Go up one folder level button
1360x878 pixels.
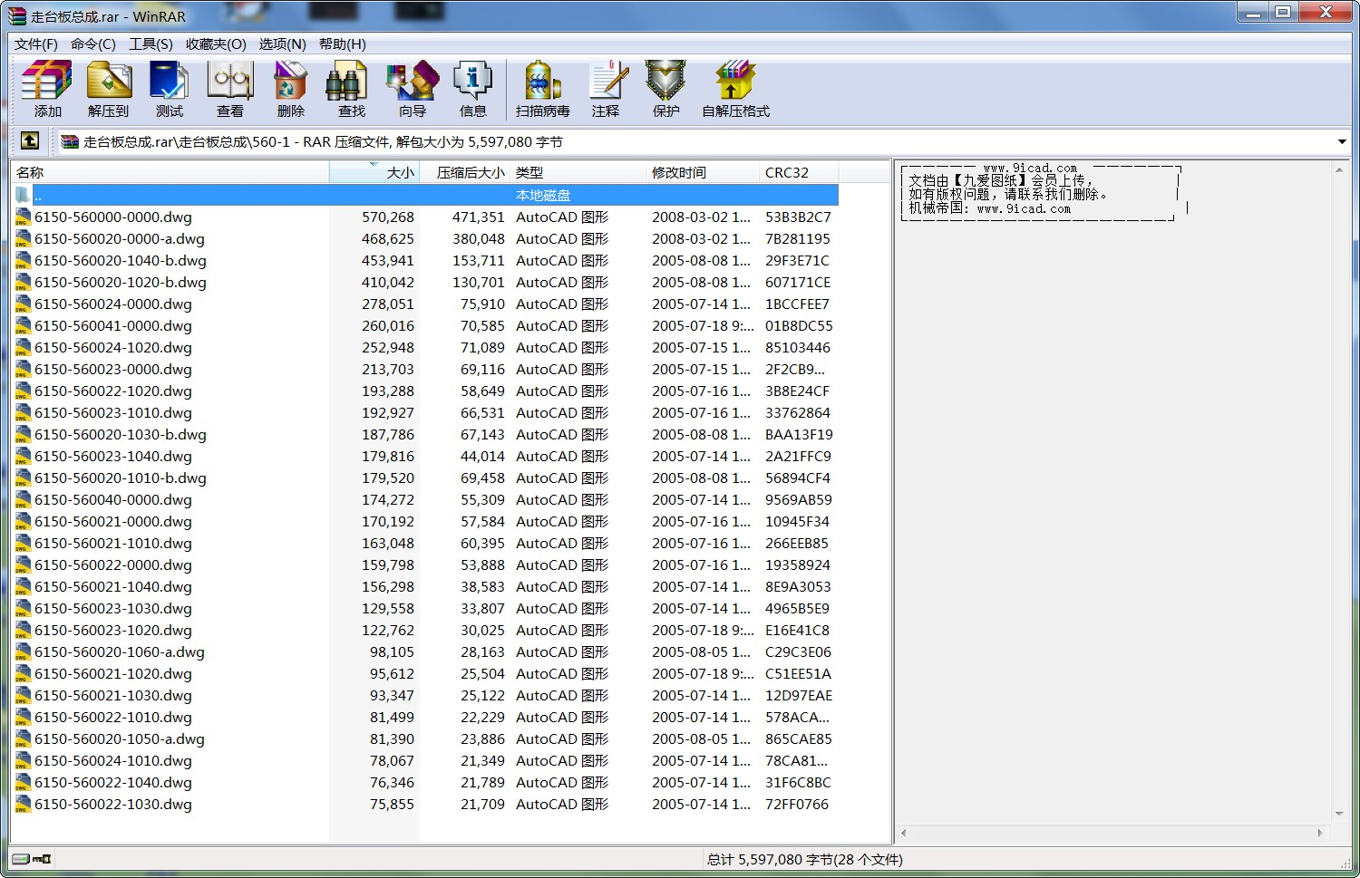tap(30, 140)
